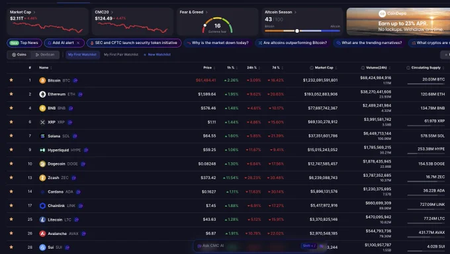The image size is (450, 254).
Task: Open Altcoin Season details via chevron
Action: point(295,12)
